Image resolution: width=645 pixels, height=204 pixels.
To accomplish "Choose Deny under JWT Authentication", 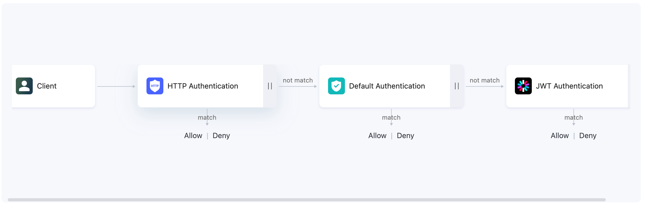I will pyautogui.click(x=588, y=135).
